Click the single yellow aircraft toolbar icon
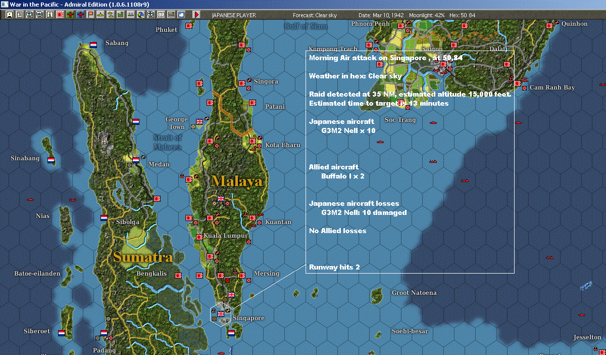 pyautogui.click(x=100, y=15)
